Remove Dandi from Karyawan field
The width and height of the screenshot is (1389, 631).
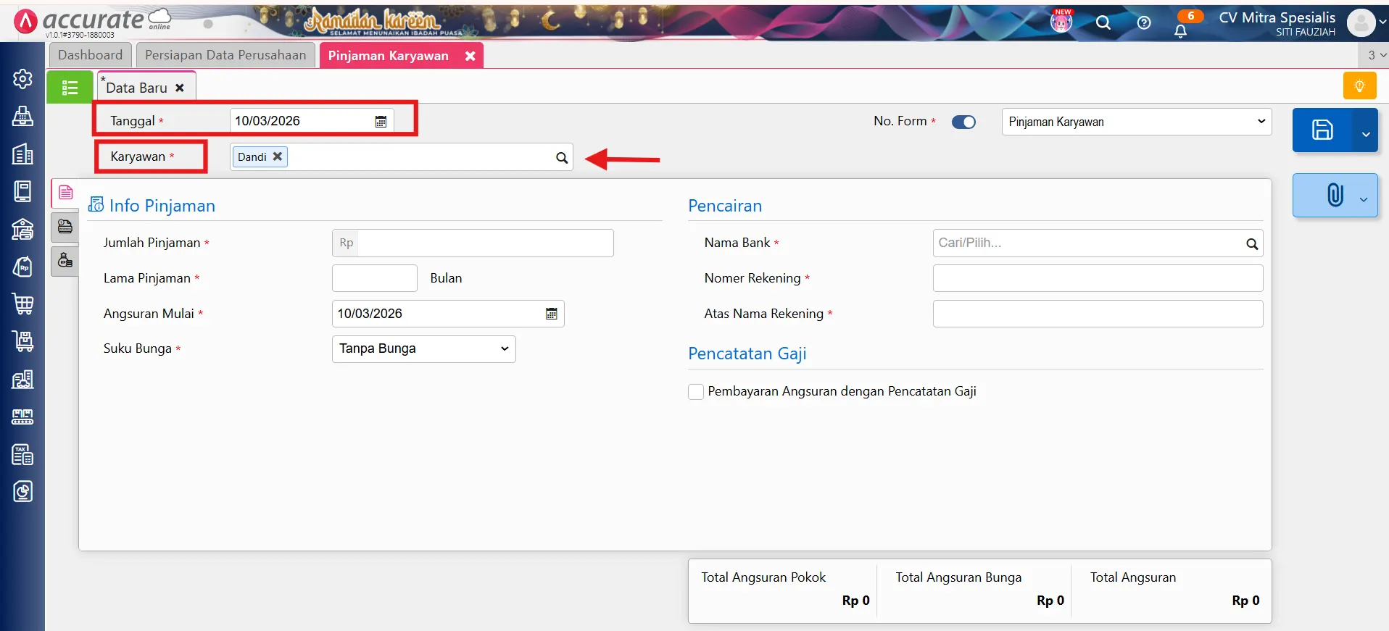click(277, 156)
